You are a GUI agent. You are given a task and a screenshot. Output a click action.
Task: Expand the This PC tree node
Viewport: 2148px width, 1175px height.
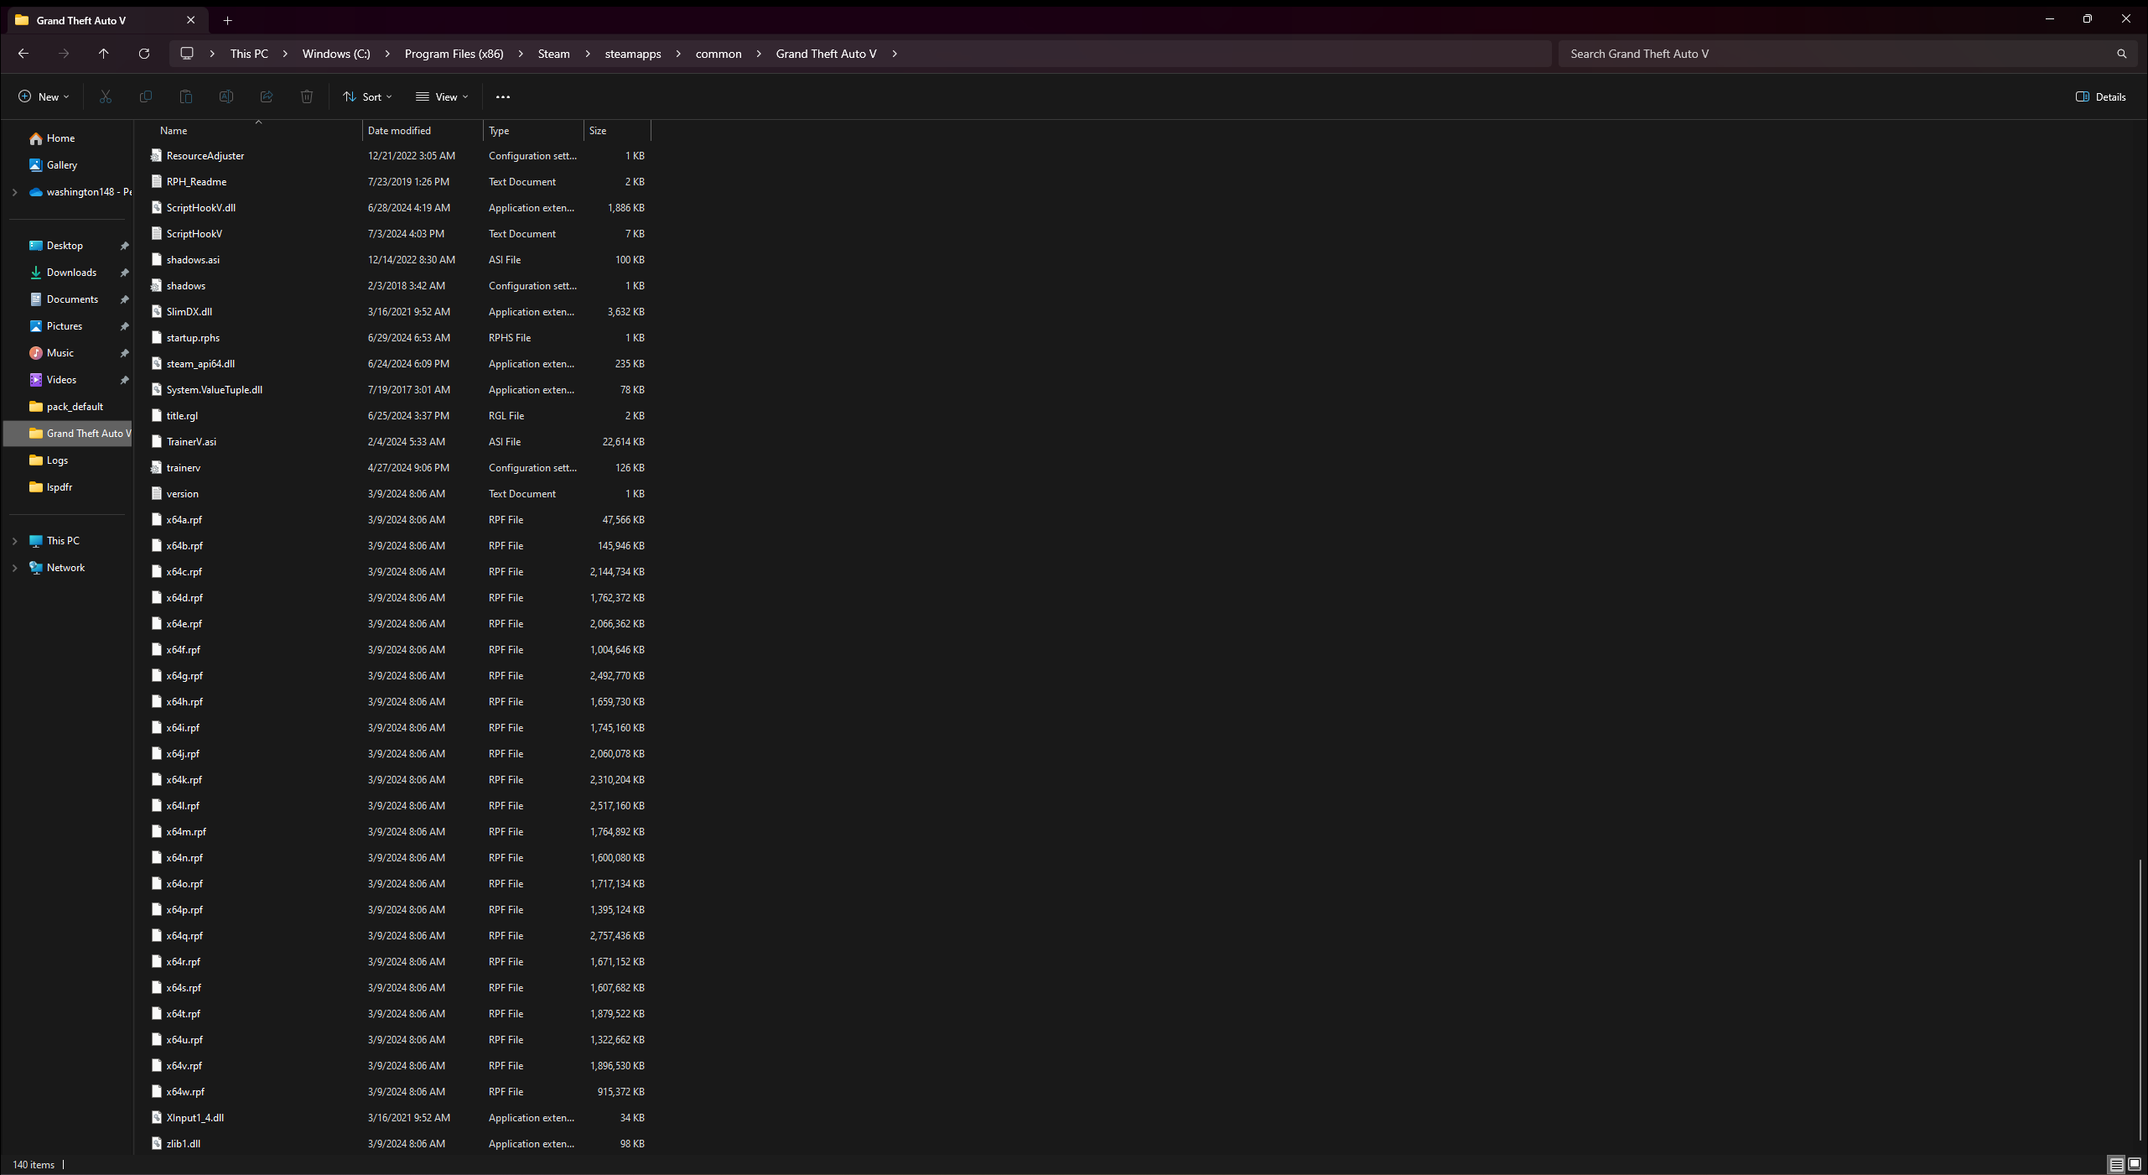coord(14,541)
